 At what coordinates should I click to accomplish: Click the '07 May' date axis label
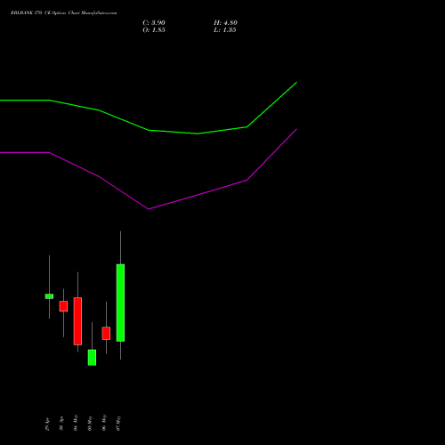coord(118,424)
